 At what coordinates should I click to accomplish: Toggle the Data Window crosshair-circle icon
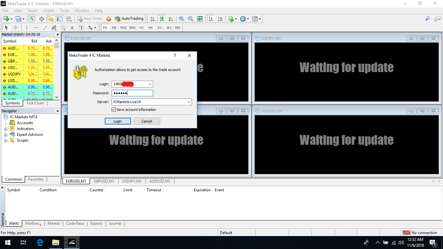click(42, 19)
